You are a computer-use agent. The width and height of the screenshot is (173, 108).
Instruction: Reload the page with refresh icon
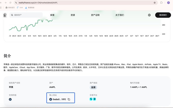point(10,3)
